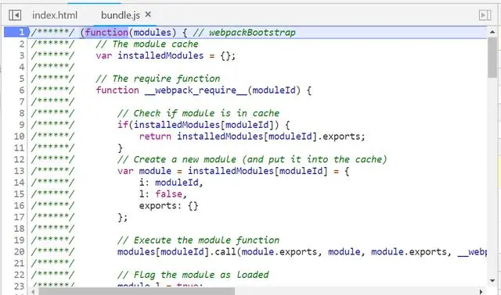
Task: Click 'i: moduleId,' on line 14
Action: coord(171,183)
